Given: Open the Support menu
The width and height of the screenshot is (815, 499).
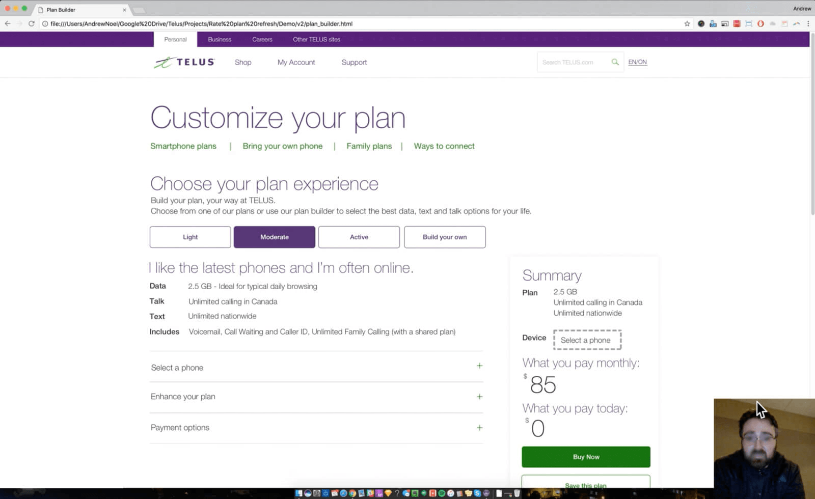Looking at the screenshot, I should [354, 62].
